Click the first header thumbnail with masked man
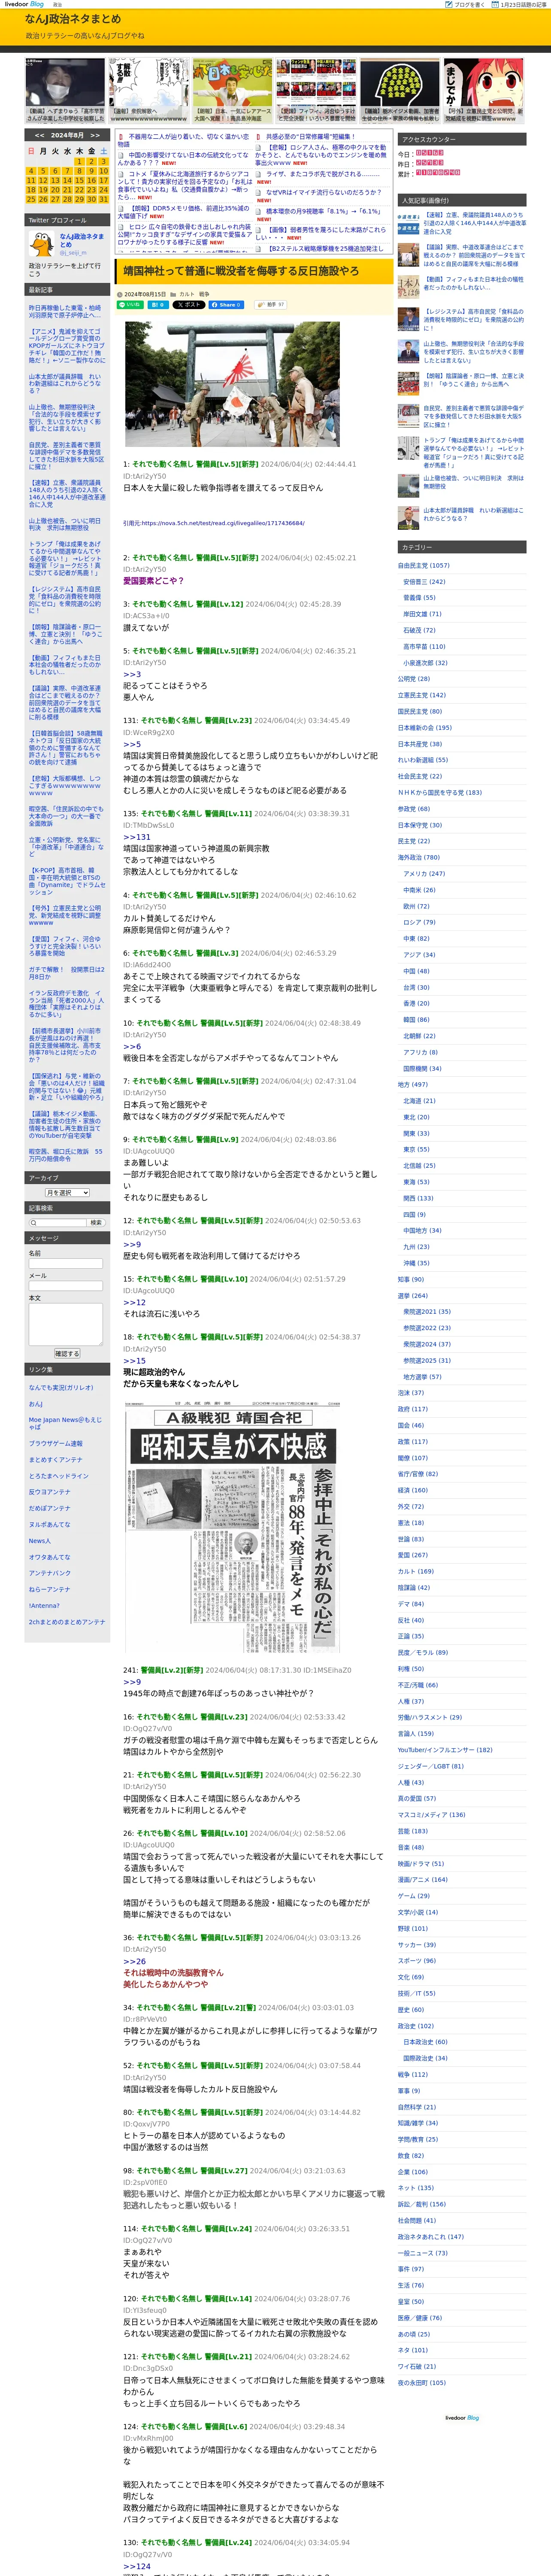 (65, 90)
